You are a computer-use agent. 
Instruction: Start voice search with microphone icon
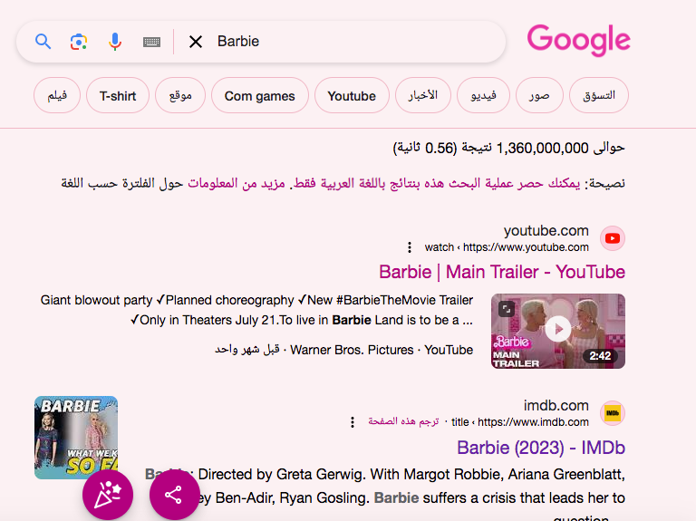pyautogui.click(x=115, y=42)
